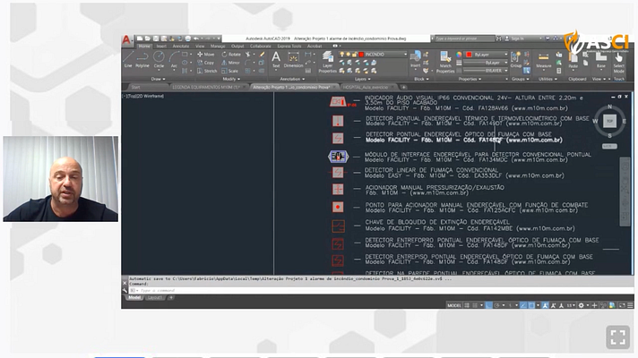The width and height of the screenshot is (638, 358).
Task: Activate the Rotate command
Action: pyautogui.click(x=231, y=54)
